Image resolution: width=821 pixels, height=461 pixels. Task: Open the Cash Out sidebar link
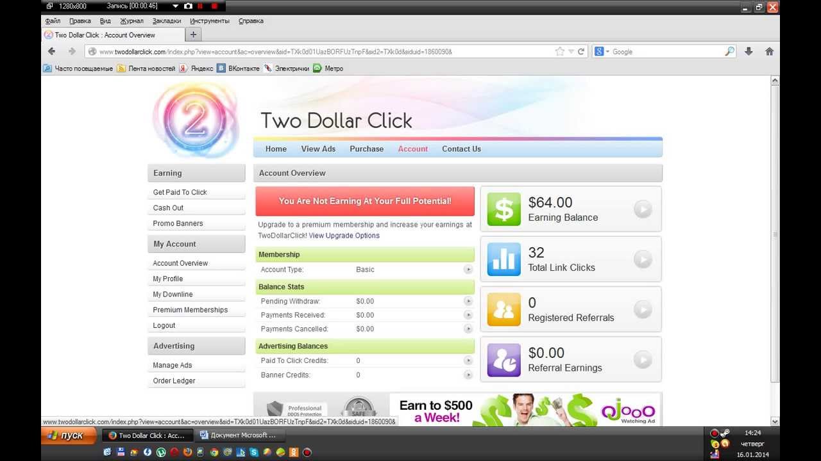click(168, 207)
